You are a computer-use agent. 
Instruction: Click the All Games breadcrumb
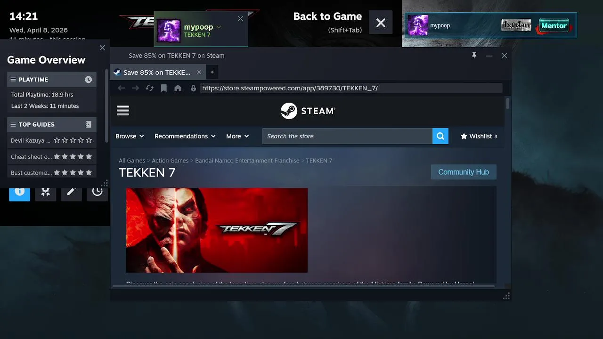click(x=132, y=161)
